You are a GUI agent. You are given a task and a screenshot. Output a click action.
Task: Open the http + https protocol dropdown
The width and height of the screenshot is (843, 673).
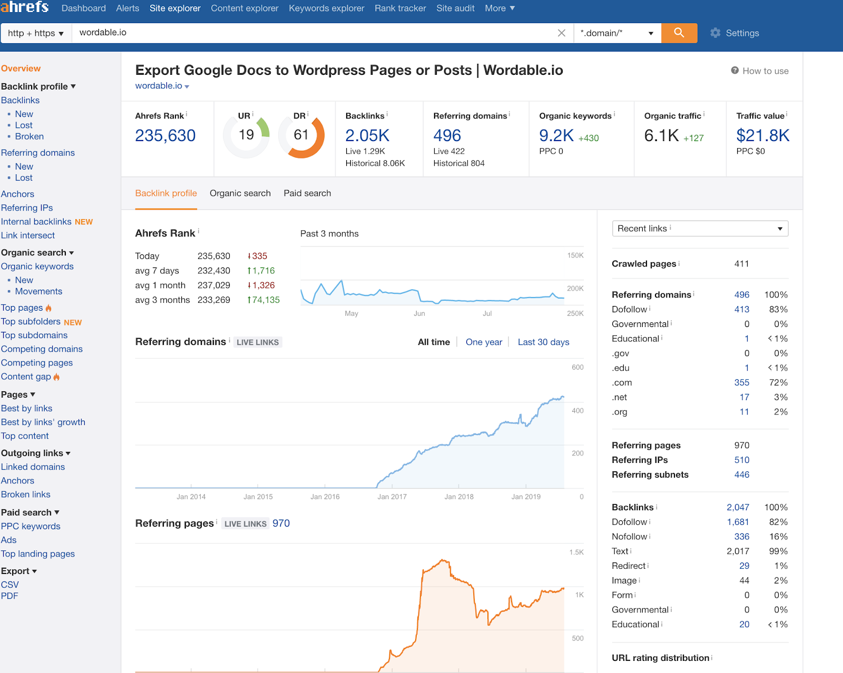[36, 33]
